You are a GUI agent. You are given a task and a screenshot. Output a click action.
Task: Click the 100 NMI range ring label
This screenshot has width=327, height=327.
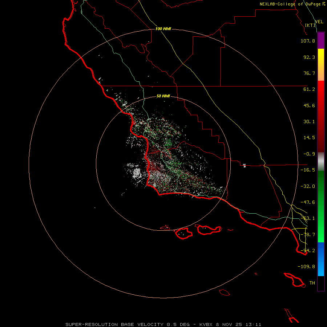(163, 29)
